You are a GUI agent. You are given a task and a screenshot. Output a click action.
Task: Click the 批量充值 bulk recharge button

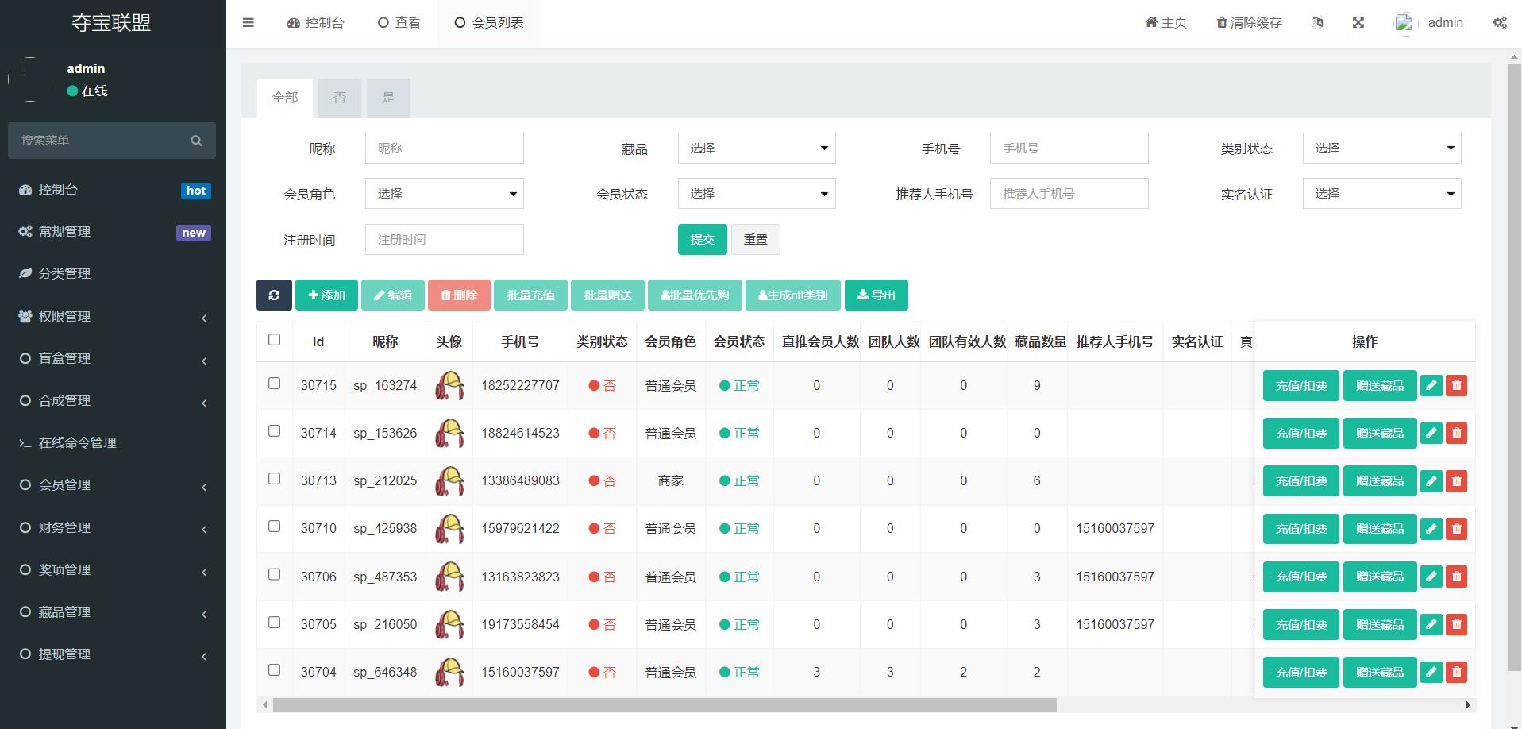530,295
